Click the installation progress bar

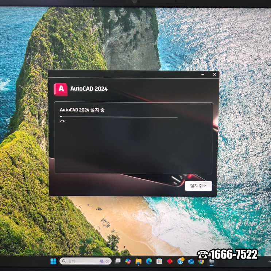pos(119,117)
